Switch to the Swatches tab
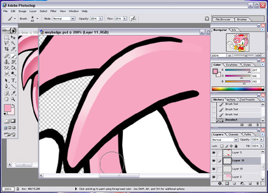Image resolution: width=268 pixels, height=193 pixels. click(x=232, y=65)
